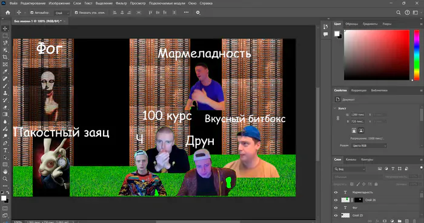This screenshot has height=223, width=424.
Task: Open the search magnifier in options bar
Action: click(399, 13)
